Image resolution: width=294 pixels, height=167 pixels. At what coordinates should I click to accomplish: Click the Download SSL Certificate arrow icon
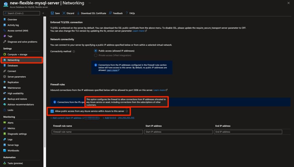(78, 13)
